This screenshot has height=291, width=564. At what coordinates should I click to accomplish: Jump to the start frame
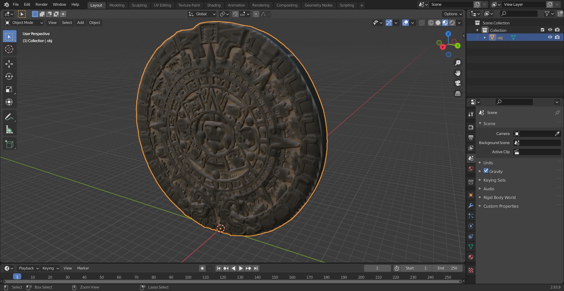219,268
